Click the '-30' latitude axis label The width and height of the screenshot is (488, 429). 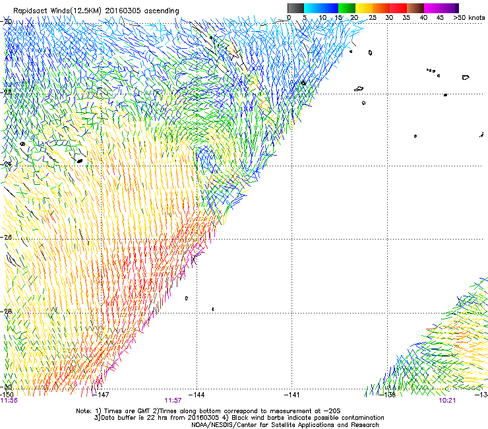7,387
